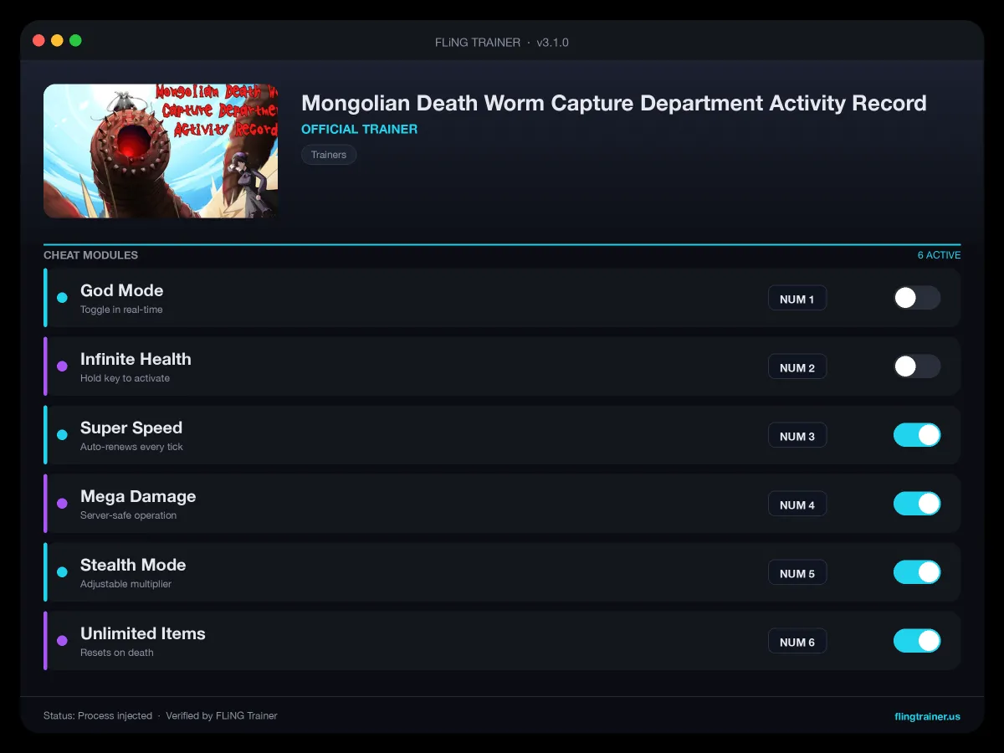This screenshot has width=1004, height=753.
Task: Click the NUM 2 hotkey button
Action: (797, 367)
